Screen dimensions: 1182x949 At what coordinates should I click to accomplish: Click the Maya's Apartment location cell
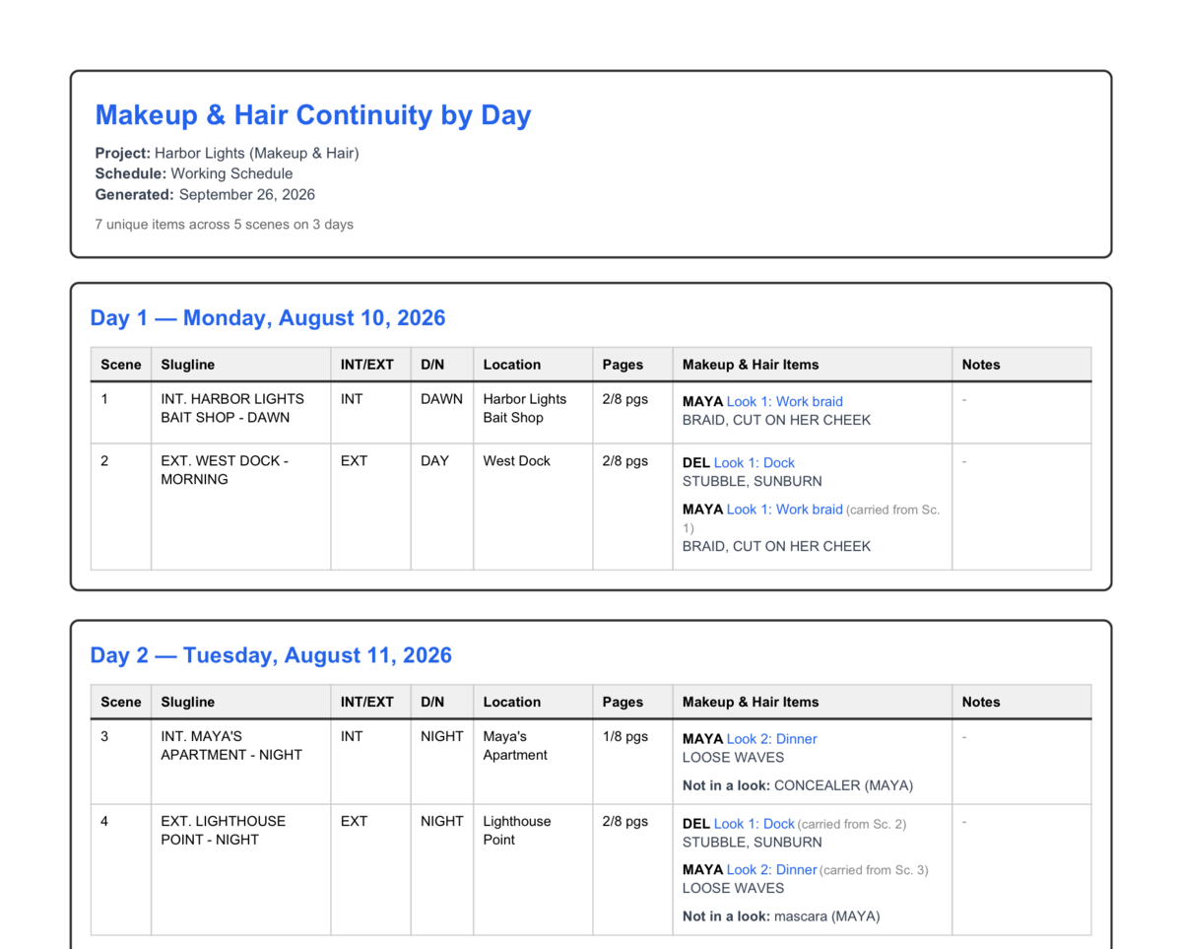point(533,762)
